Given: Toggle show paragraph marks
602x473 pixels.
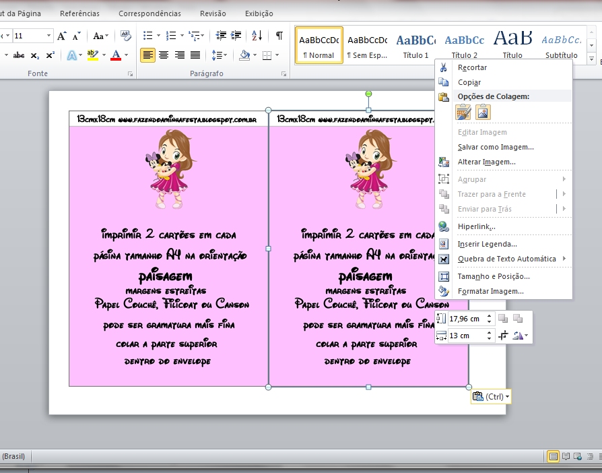Looking at the screenshot, I should [x=279, y=36].
